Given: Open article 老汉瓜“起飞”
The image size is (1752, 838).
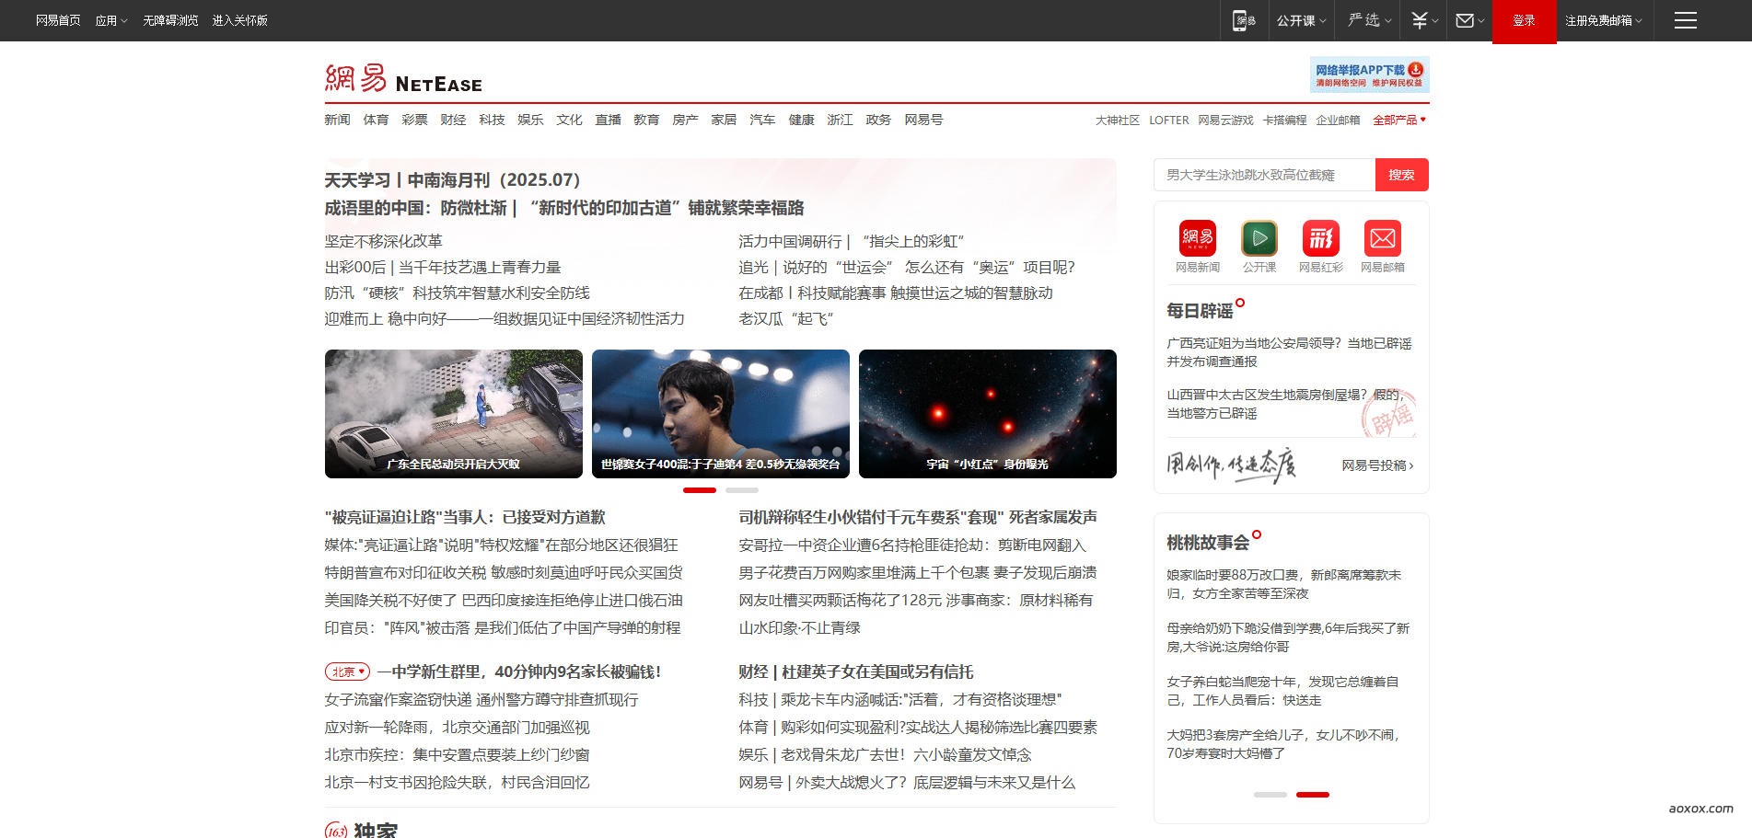Looking at the screenshot, I should coord(785,318).
